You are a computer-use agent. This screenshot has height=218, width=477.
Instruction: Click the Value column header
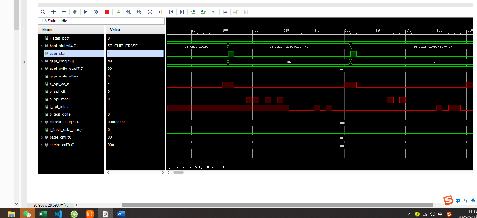[x=135, y=30]
